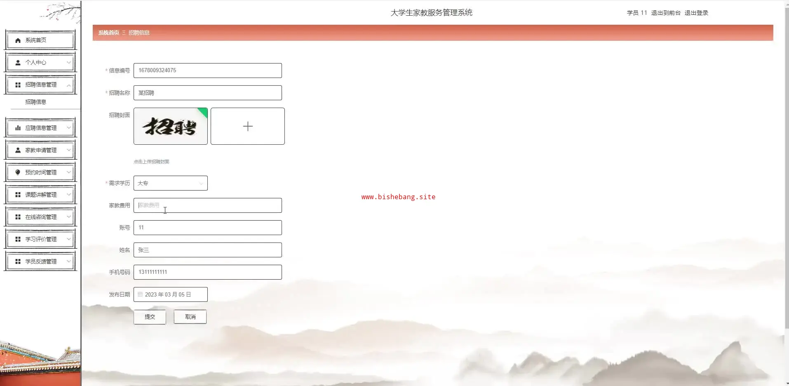Click the grid icon beside 招聘信息管理

tap(18, 85)
